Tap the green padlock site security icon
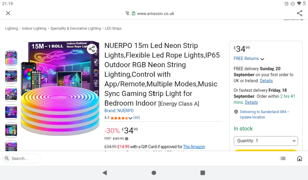 pos(134,13)
